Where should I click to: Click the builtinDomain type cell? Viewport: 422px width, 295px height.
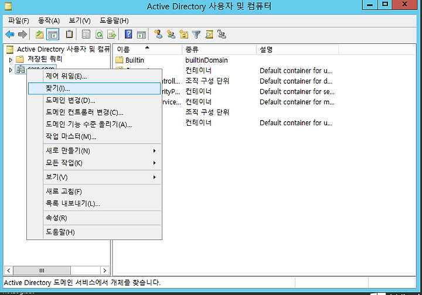pos(206,60)
